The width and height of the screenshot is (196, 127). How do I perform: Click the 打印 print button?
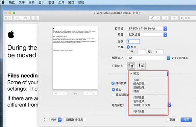click(186, 120)
